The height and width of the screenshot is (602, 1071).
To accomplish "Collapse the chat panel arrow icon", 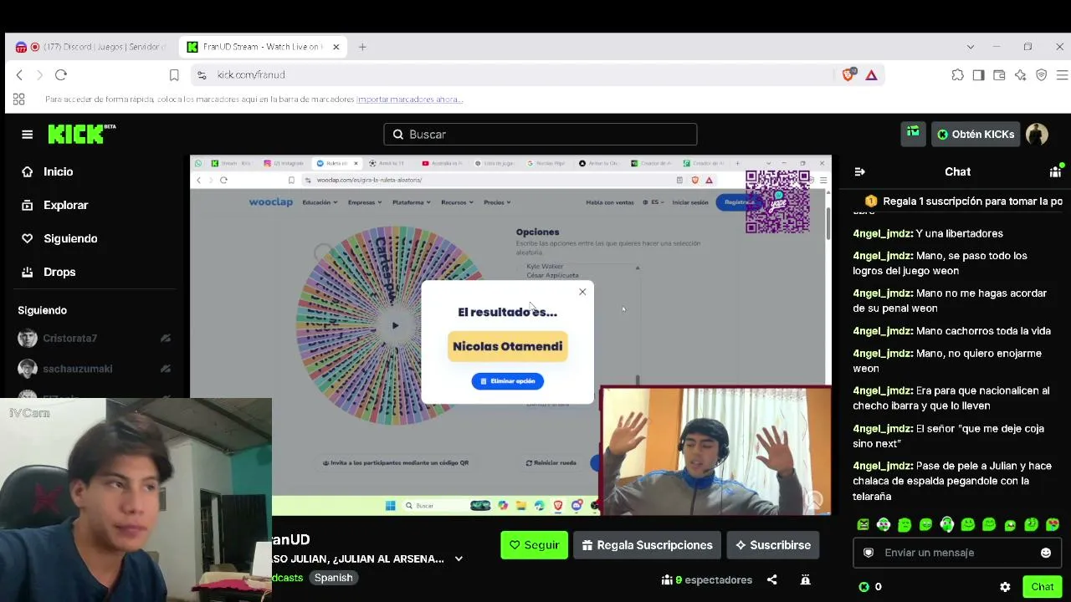I will click(860, 171).
